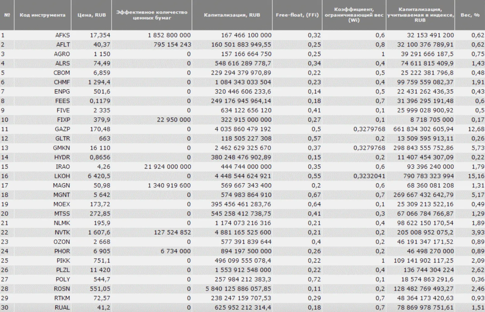Click the MGNT price cell 5 642
The width and height of the screenshot is (485, 312).
pyautogui.click(x=102, y=195)
